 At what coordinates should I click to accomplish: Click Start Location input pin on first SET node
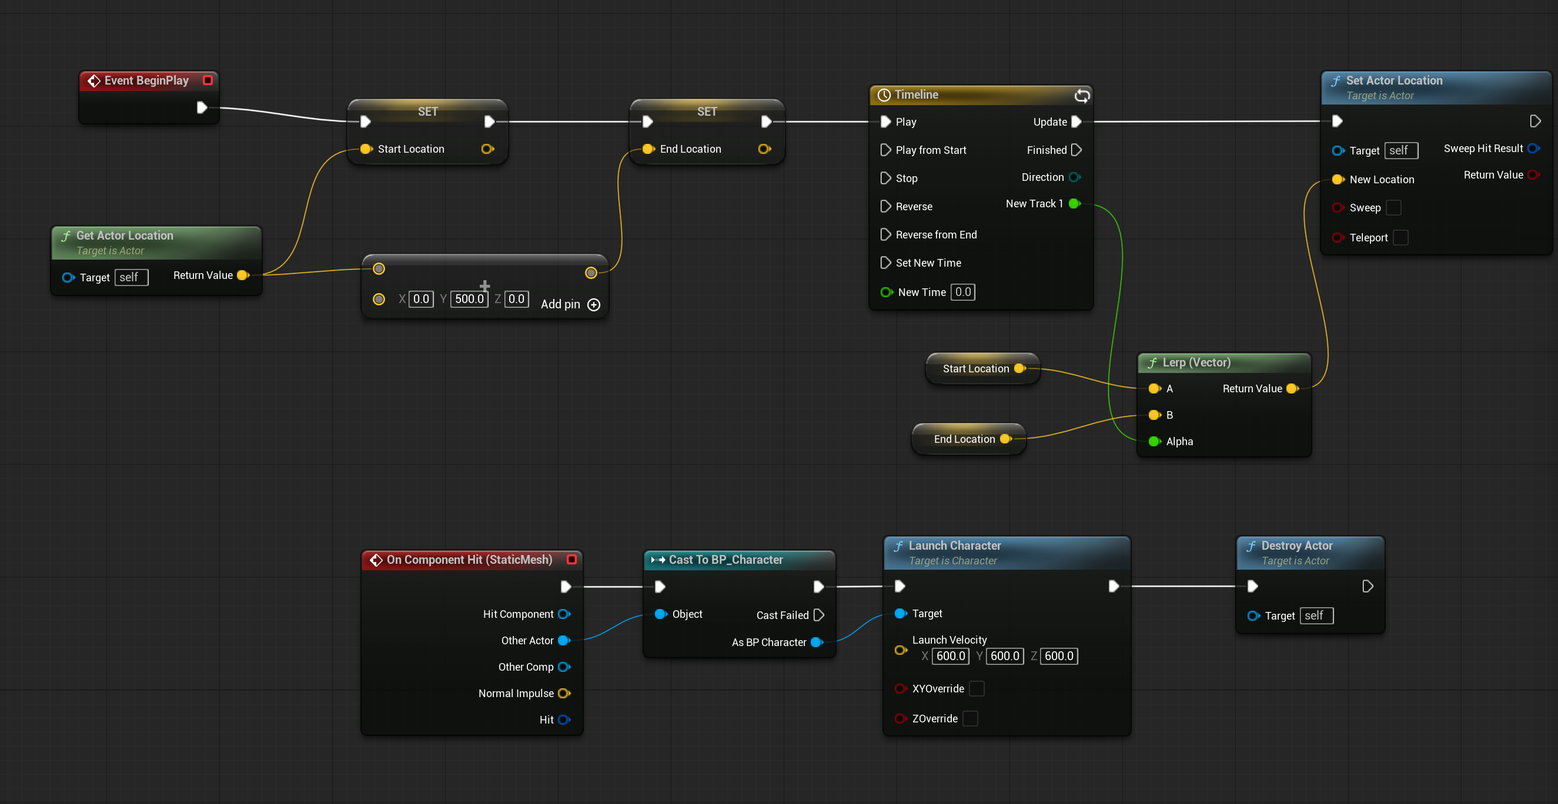pyautogui.click(x=366, y=149)
